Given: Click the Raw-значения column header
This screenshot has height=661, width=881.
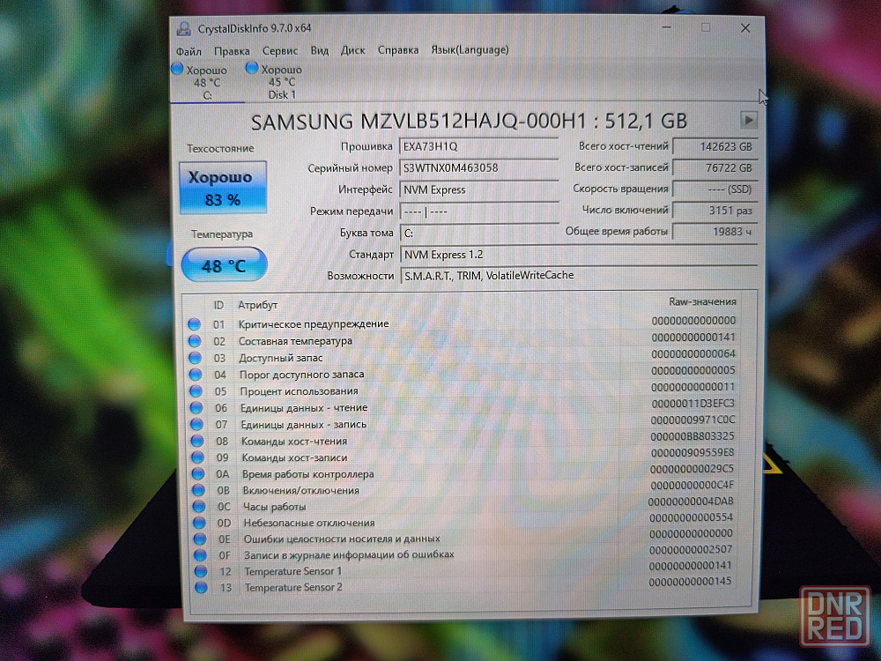Looking at the screenshot, I should [702, 301].
